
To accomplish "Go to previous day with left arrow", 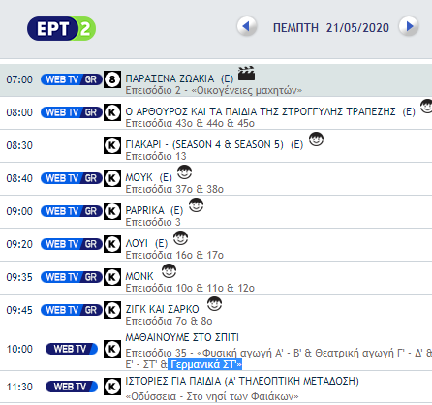I will point(247,26).
